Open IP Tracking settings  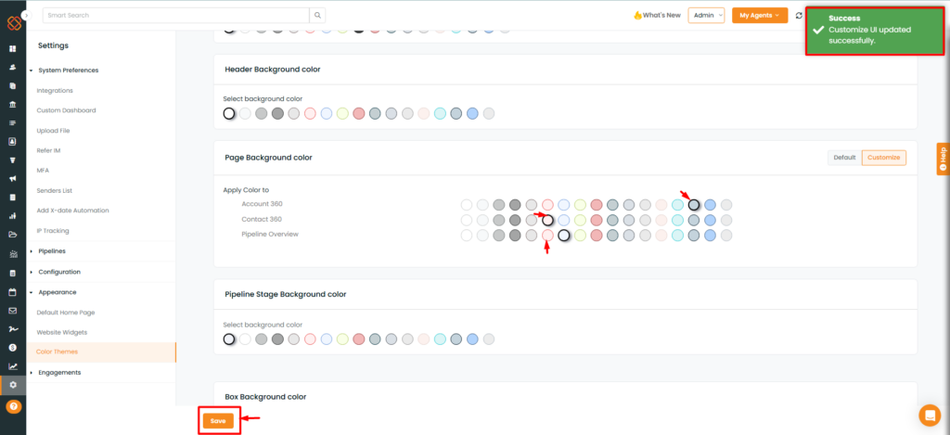(53, 231)
